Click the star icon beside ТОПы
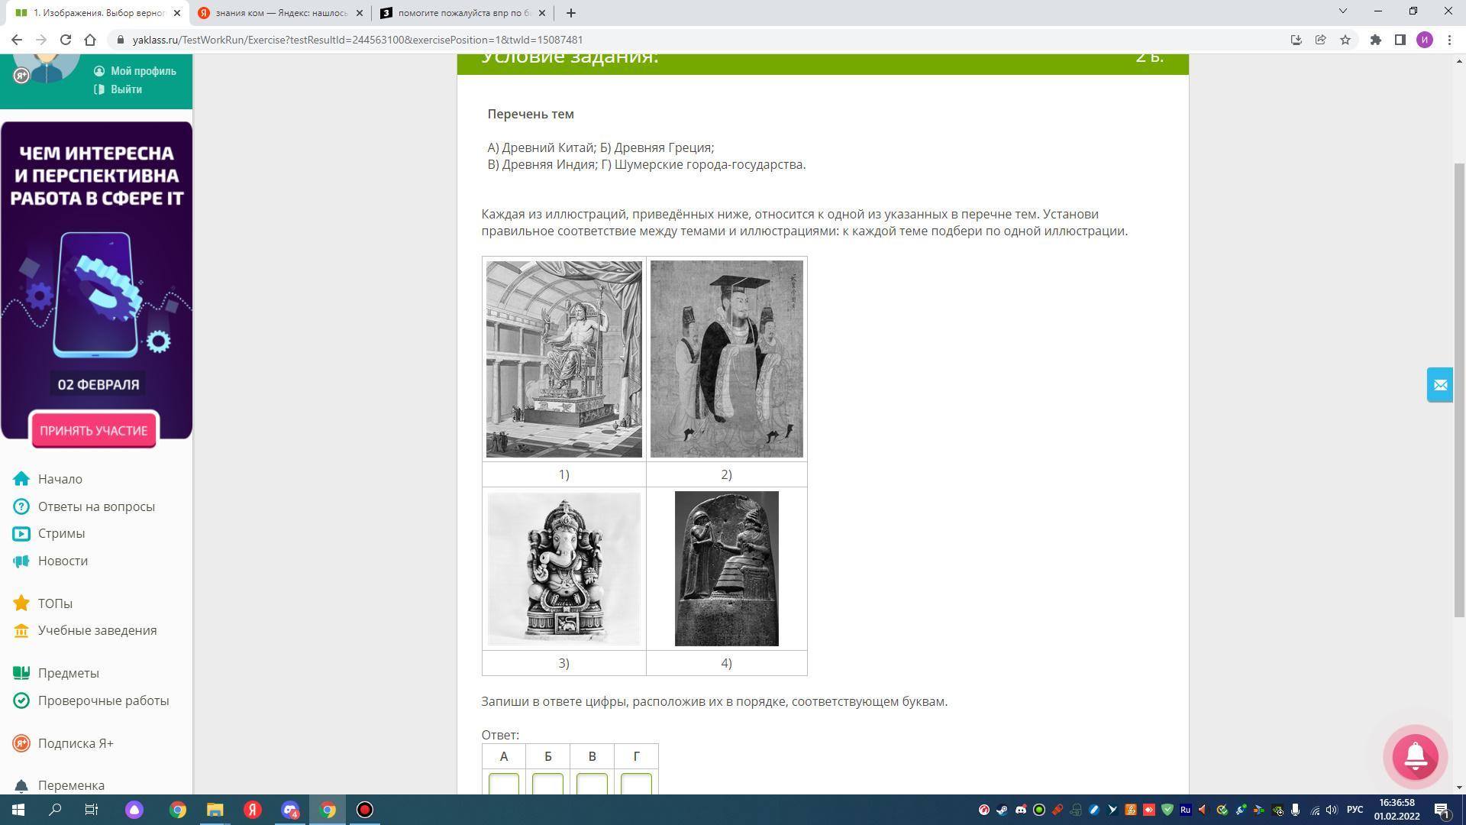The height and width of the screenshot is (825, 1466). pos(21,603)
